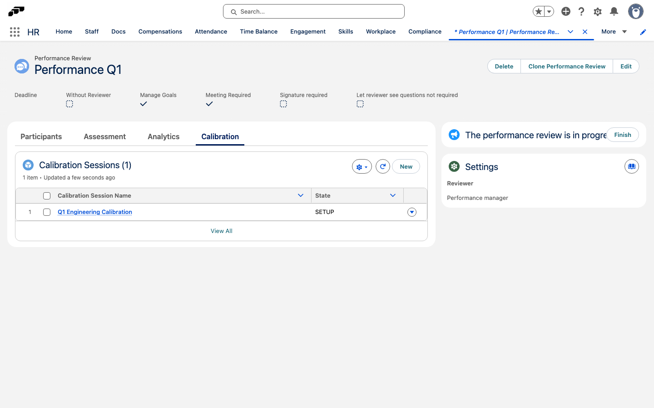Open the More navigation menu
Image resolution: width=654 pixels, height=408 pixels.
coord(614,32)
